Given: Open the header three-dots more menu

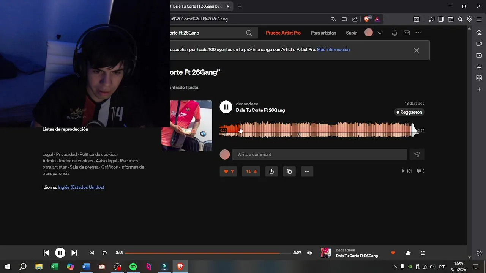Looking at the screenshot, I should click(419, 33).
